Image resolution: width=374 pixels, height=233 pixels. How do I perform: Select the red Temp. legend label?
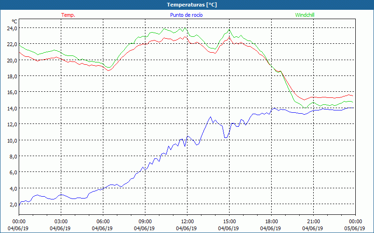click(x=68, y=15)
